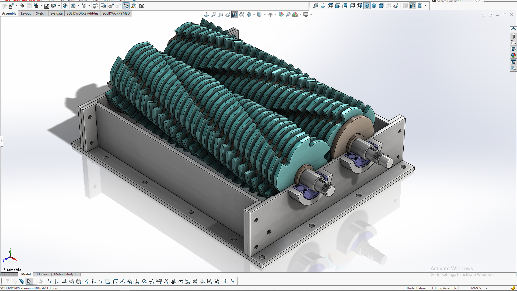
Task: Switch to the Sketch tab
Action: (41, 13)
